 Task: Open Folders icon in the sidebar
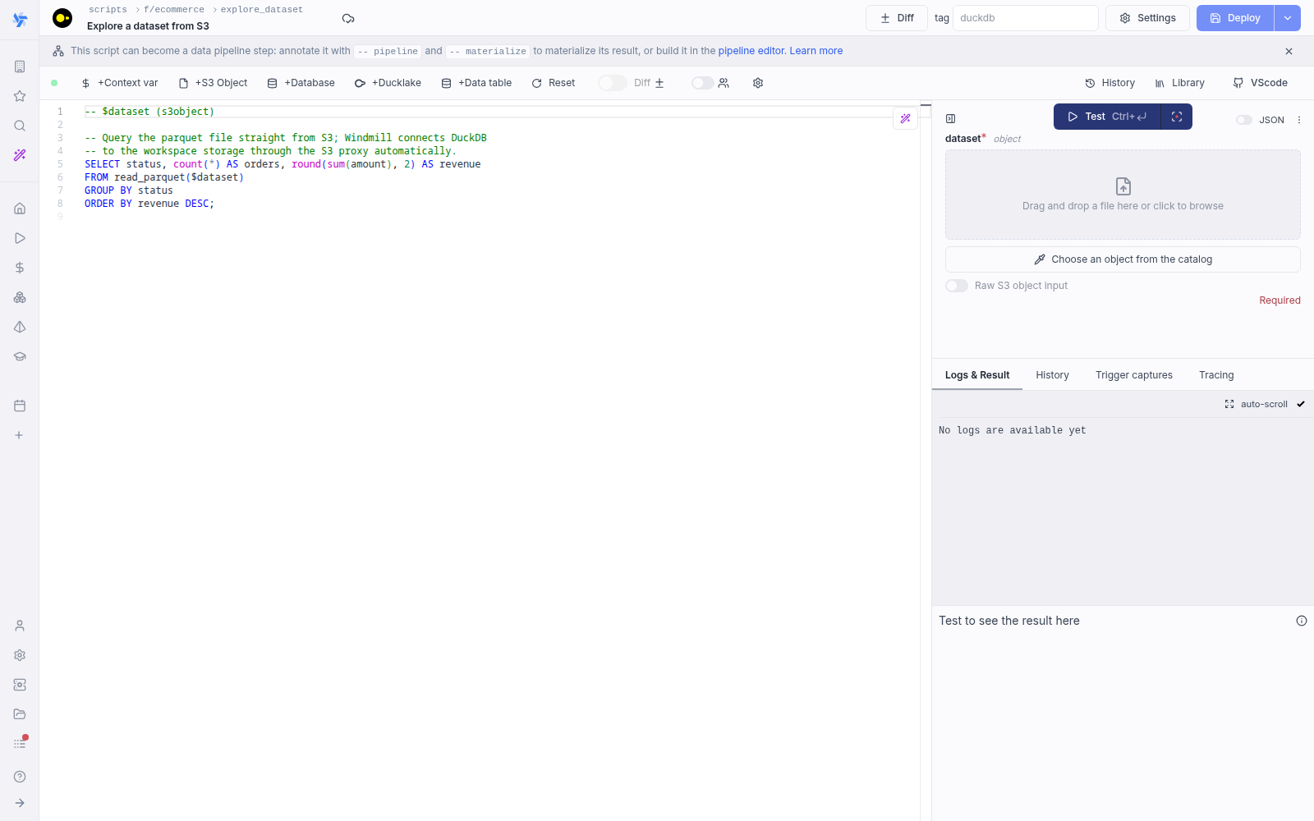pyautogui.click(x=20, y=714)
